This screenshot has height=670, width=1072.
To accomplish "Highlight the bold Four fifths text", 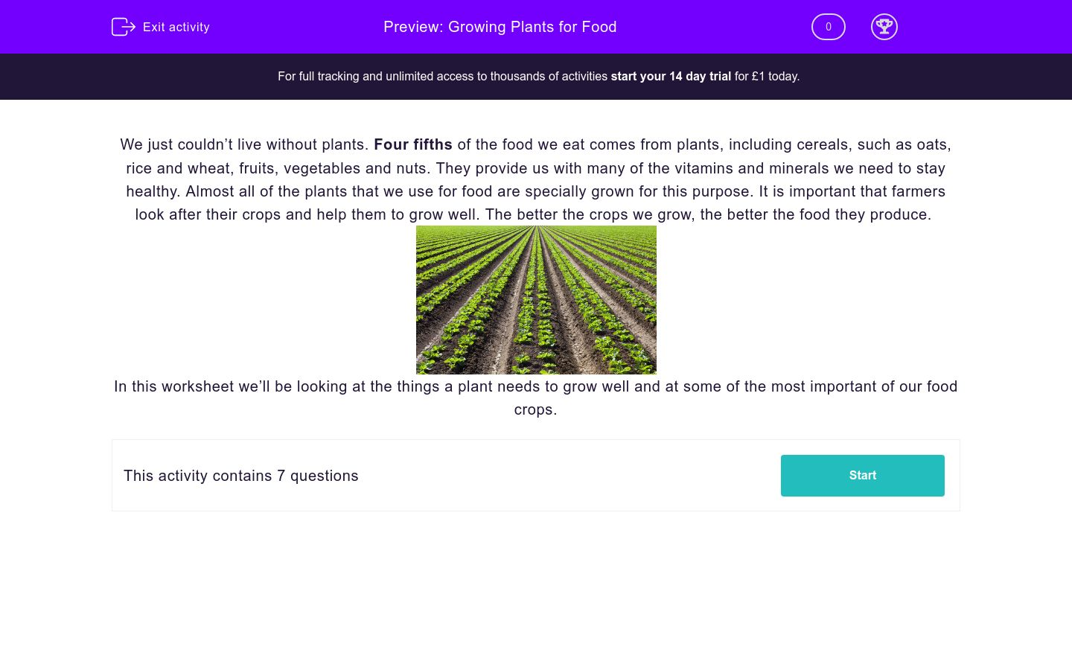I will [x=413, y=144].
